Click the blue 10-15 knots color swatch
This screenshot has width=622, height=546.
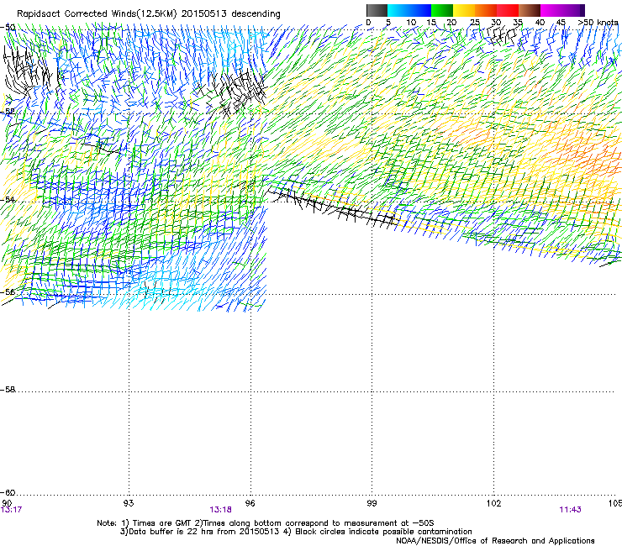click(x=420, y=10)
